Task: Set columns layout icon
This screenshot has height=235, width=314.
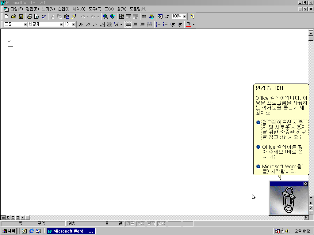Action: coord(144,17)
